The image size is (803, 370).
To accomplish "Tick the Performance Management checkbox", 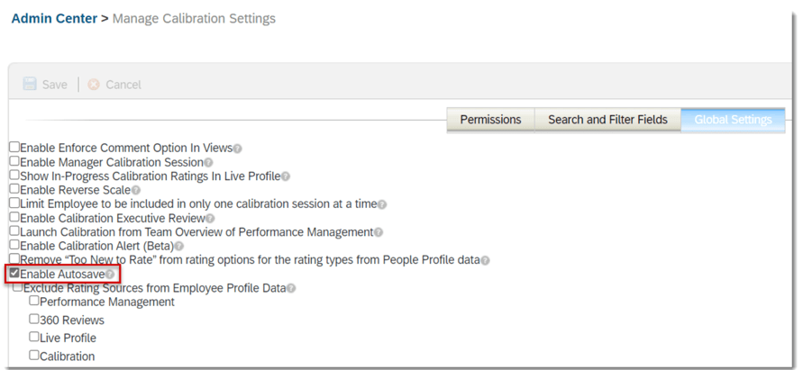I will click(x=34, y=301).
